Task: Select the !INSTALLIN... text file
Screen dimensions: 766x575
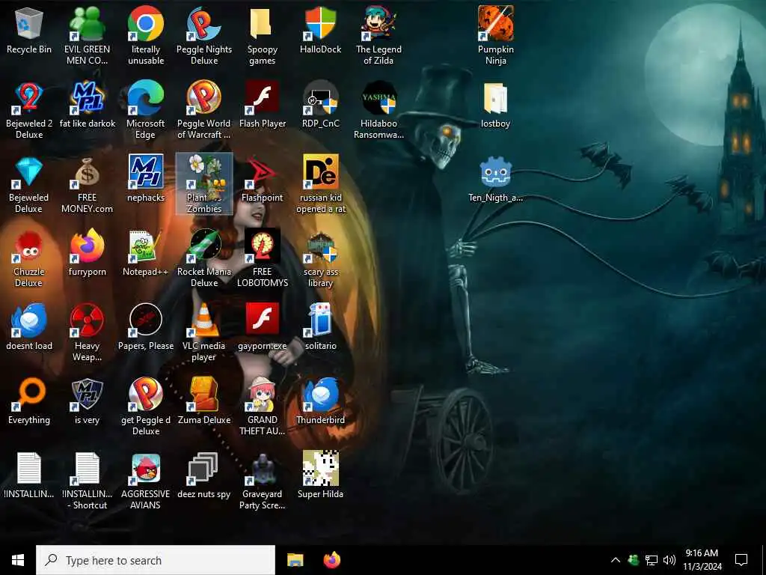Action: (x=29, y=475)
